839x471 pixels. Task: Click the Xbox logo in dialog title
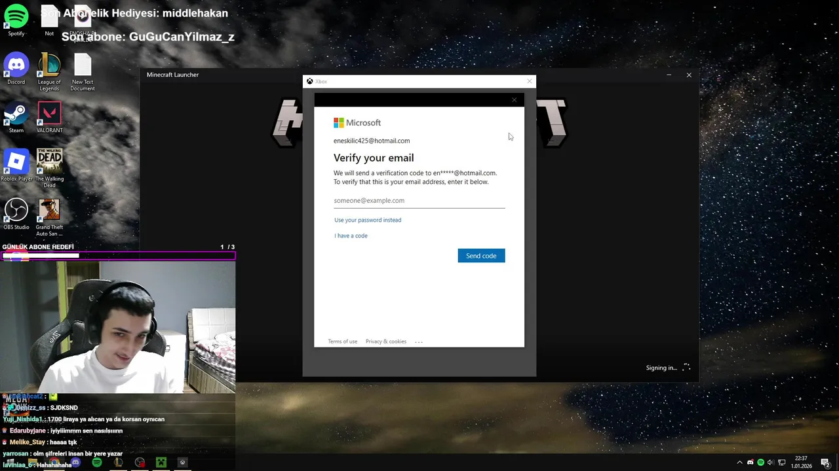point(309,81)
